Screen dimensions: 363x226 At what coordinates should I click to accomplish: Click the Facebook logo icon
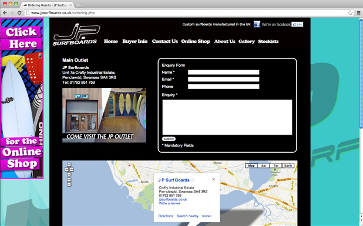pos(257,24)
